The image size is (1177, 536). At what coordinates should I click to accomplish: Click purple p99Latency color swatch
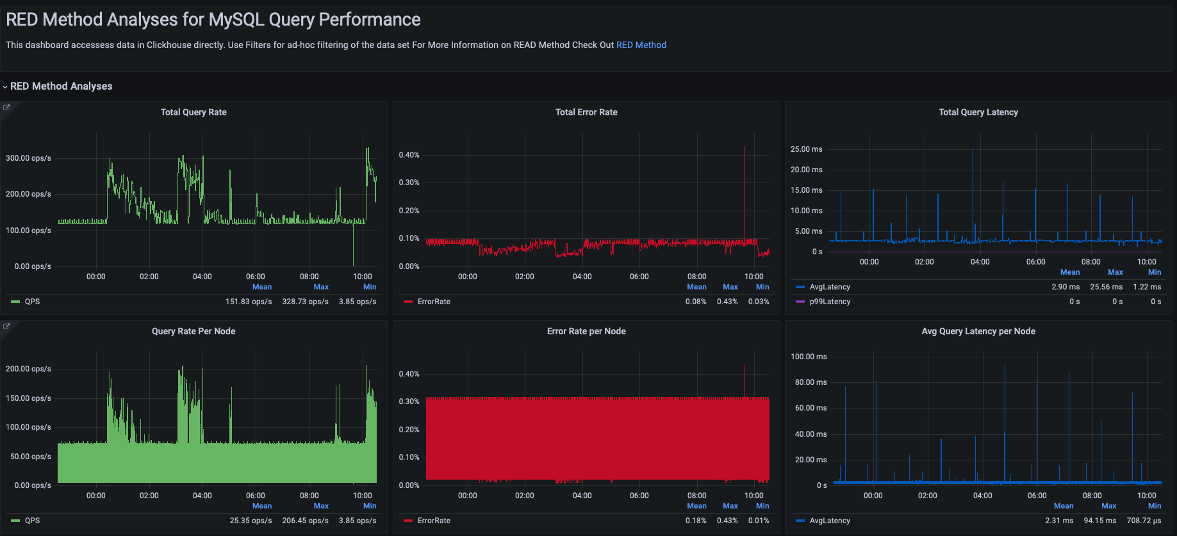[x=800, y=302]
